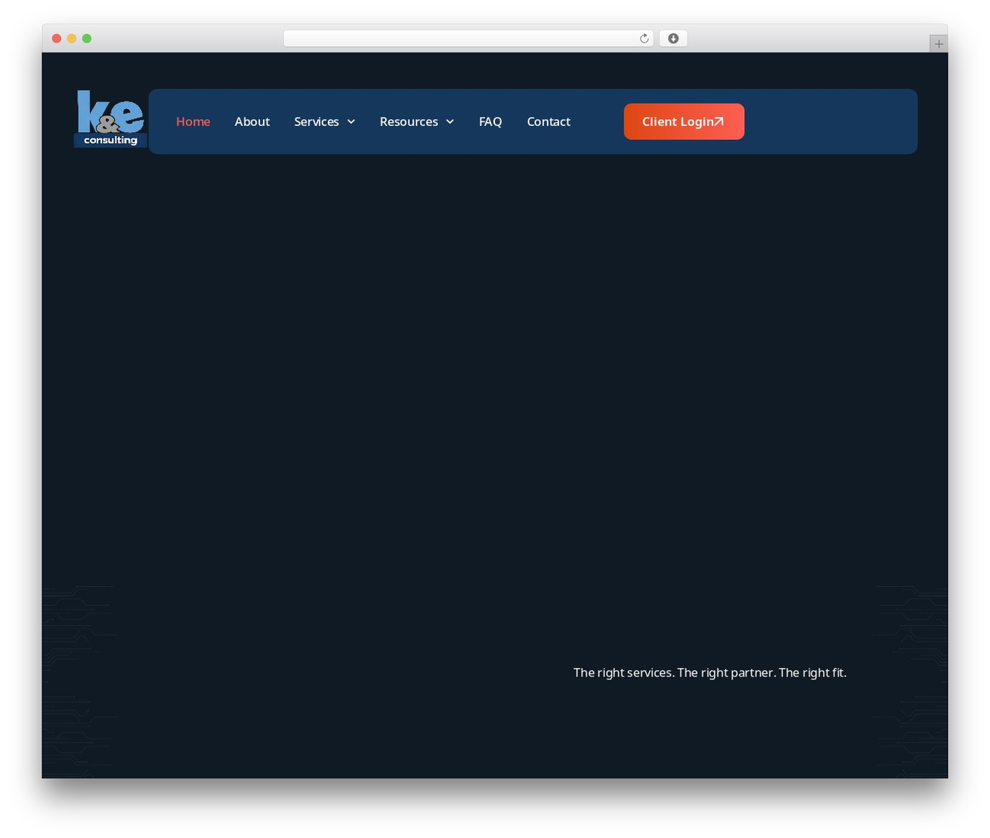Open the About page
Screen dimensions: 990x838
tap(252, 121)
